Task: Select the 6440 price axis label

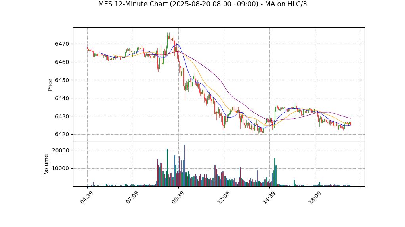Action: (x=62, y=98)
